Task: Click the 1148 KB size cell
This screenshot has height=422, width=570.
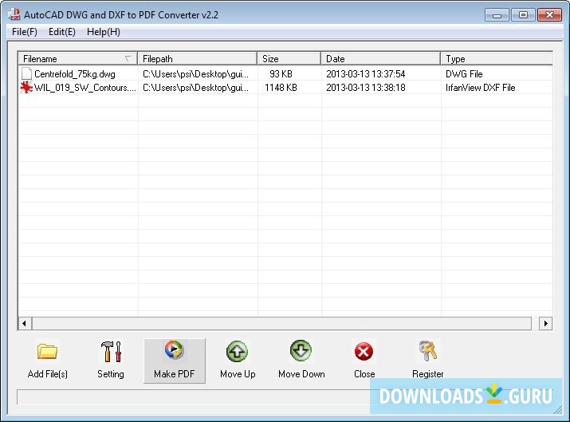Action: 281,88
